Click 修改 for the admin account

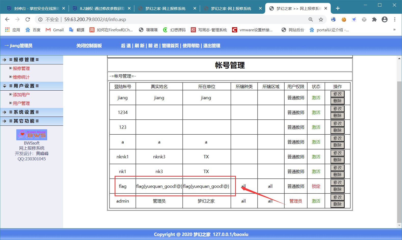[x=338, y=197]
